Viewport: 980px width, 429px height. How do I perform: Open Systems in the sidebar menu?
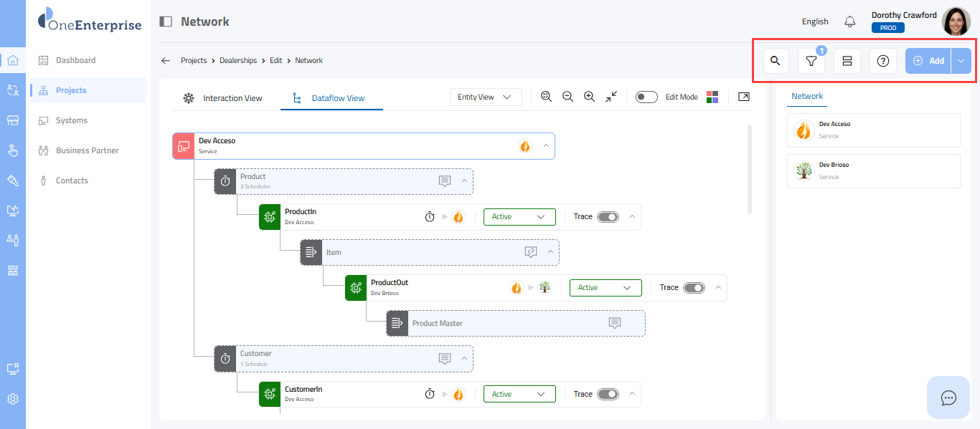pos(72,120)
